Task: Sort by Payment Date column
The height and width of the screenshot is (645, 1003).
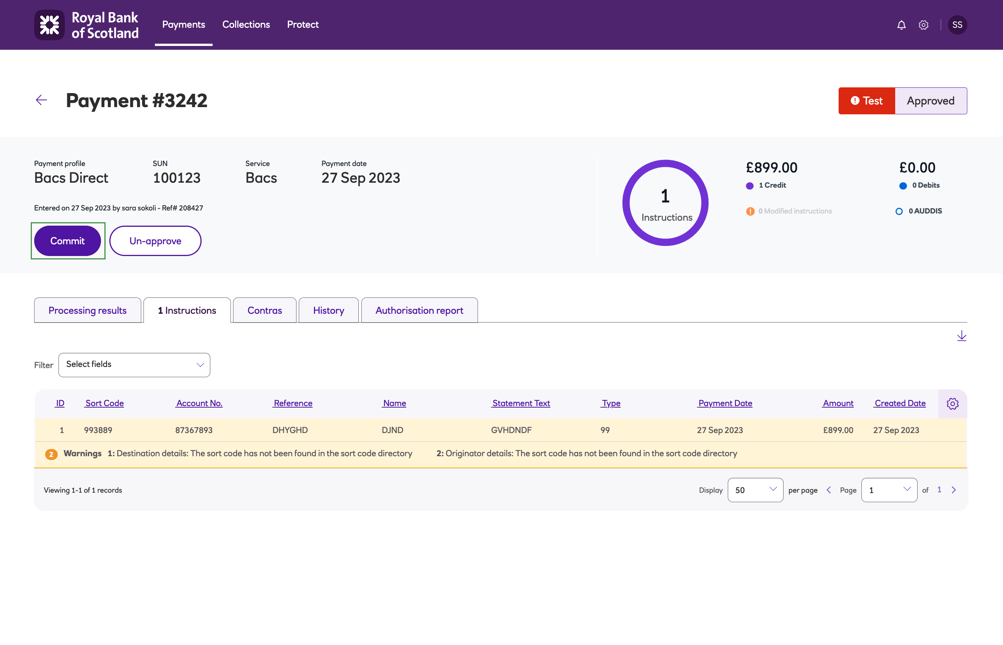Action: (x=725, y=403)
